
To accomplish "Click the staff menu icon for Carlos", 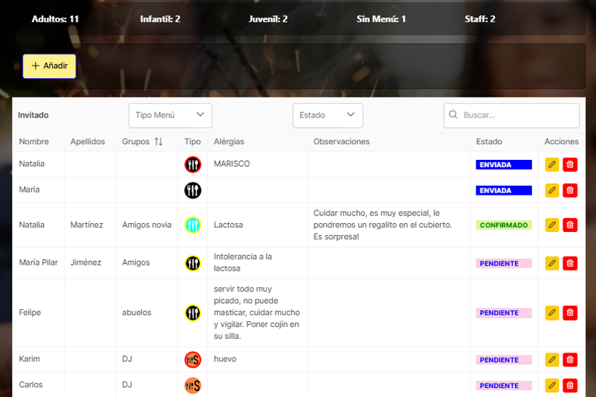I will tap(192, 386).
